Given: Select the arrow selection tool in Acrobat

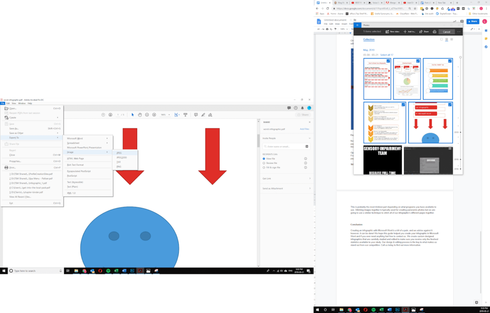Looking at the screenshot, I should [x=132, y=115].
